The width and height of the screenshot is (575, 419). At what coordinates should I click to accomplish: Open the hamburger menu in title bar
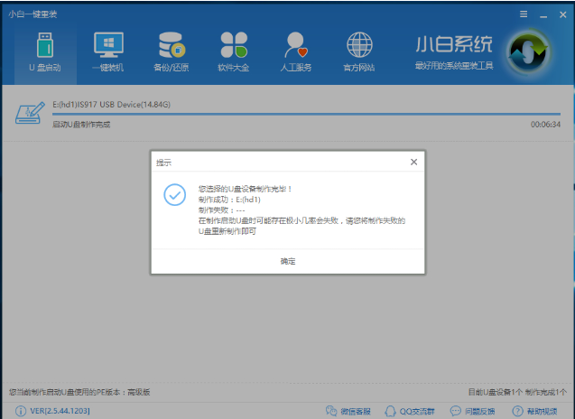coord(524,14)
